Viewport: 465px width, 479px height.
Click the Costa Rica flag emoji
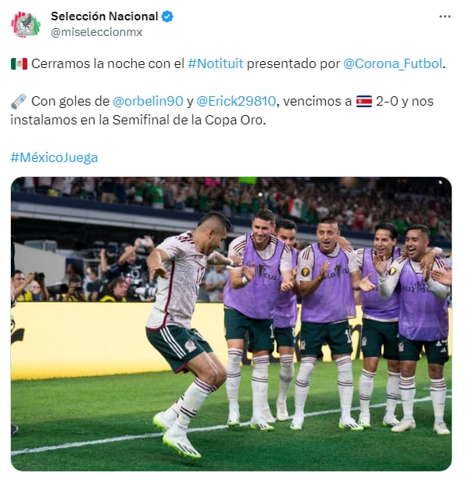364,102
